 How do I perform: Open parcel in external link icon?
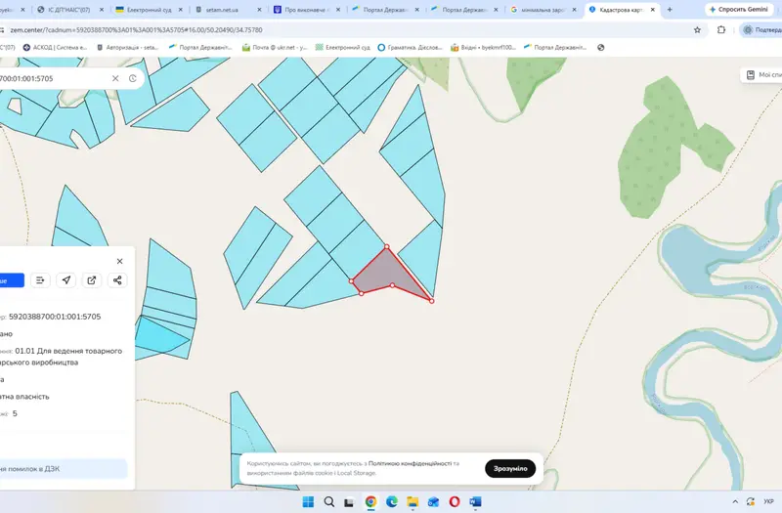(92, 280)
